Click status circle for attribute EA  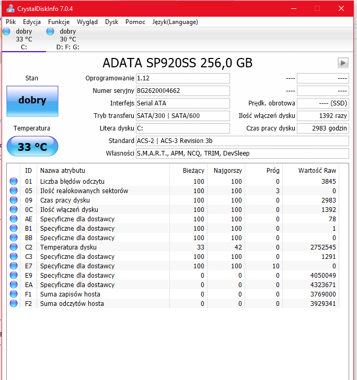click(14, 284)
